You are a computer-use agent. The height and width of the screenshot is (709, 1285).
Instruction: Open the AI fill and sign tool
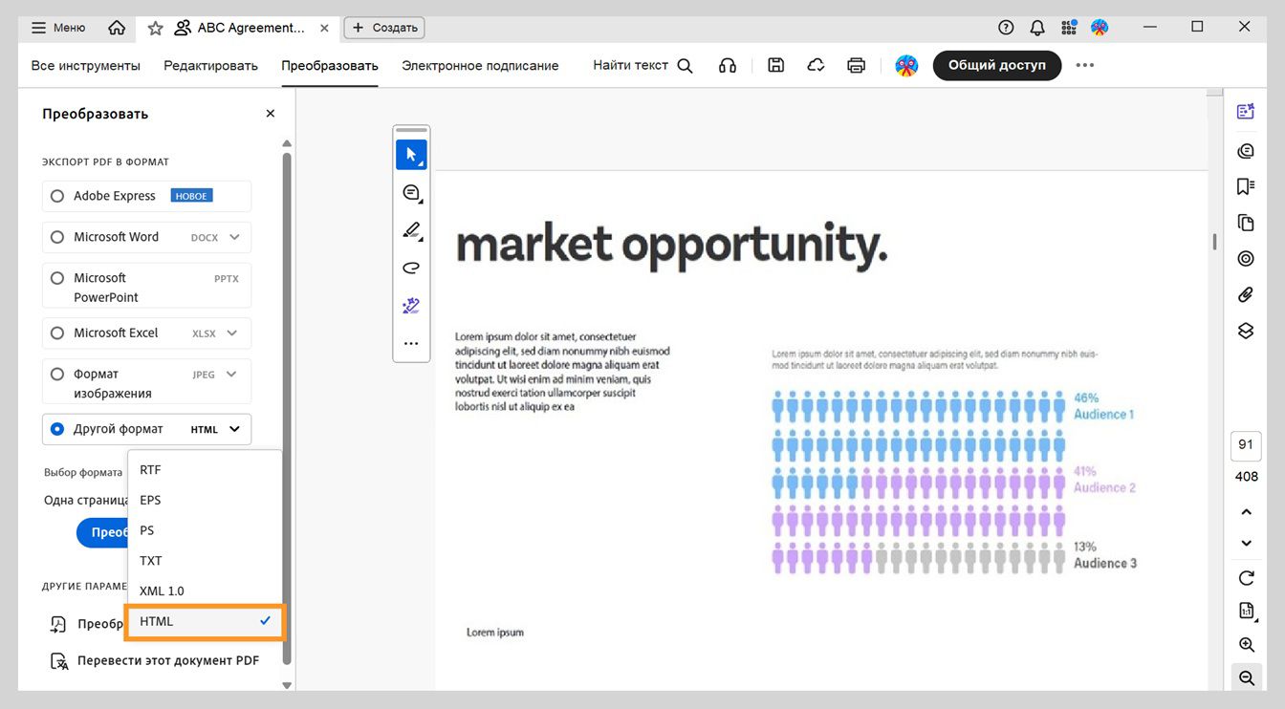[x=411, y=306]
